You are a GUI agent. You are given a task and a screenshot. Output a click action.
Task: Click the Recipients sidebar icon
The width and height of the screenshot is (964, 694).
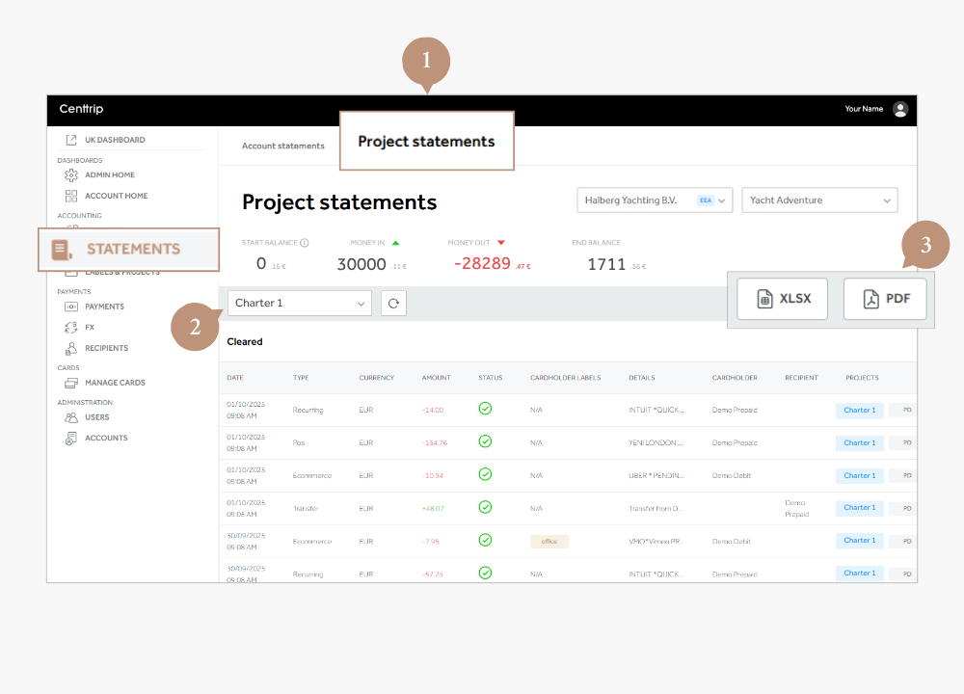(x=70, y=348)
